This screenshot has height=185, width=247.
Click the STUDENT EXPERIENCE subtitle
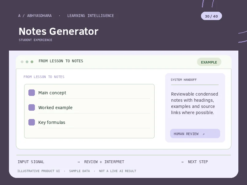click(36, 40)
